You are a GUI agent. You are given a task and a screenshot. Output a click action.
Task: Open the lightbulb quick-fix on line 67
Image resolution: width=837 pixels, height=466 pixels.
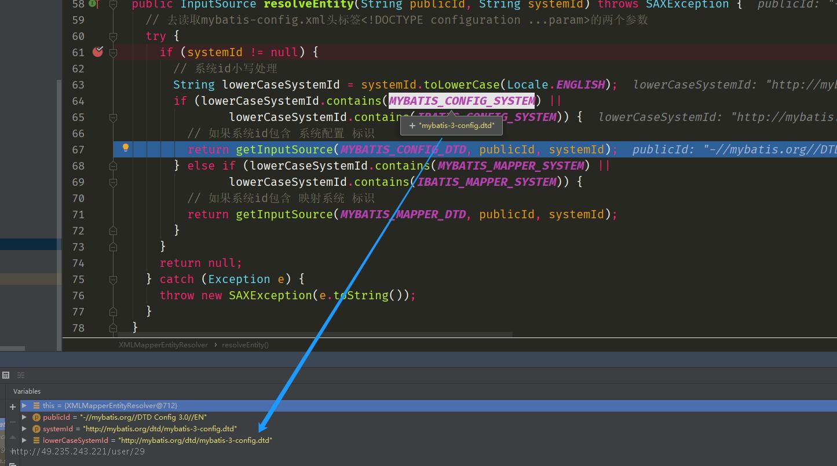click(125, 148)
